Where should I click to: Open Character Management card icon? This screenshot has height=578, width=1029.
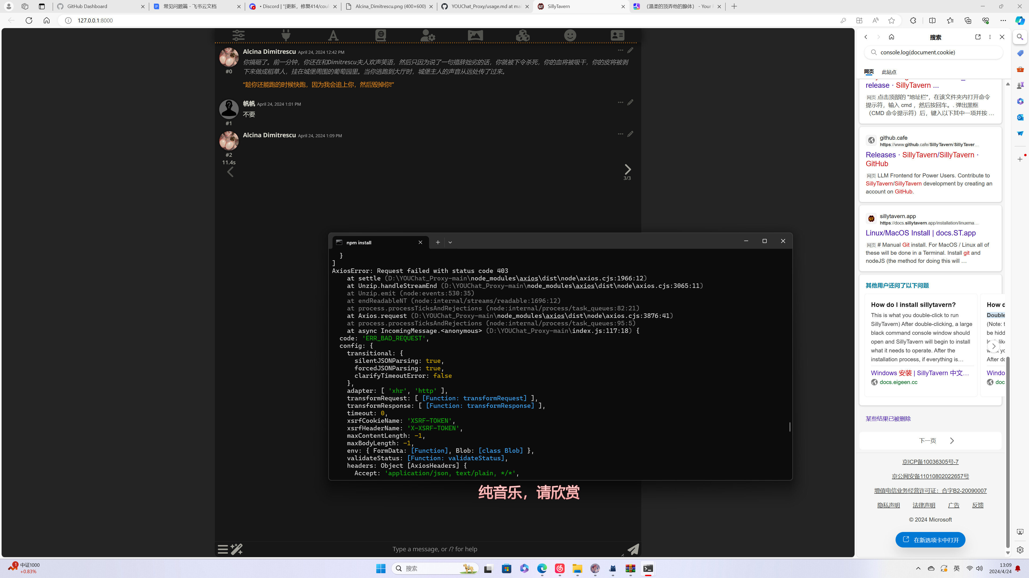617,35
